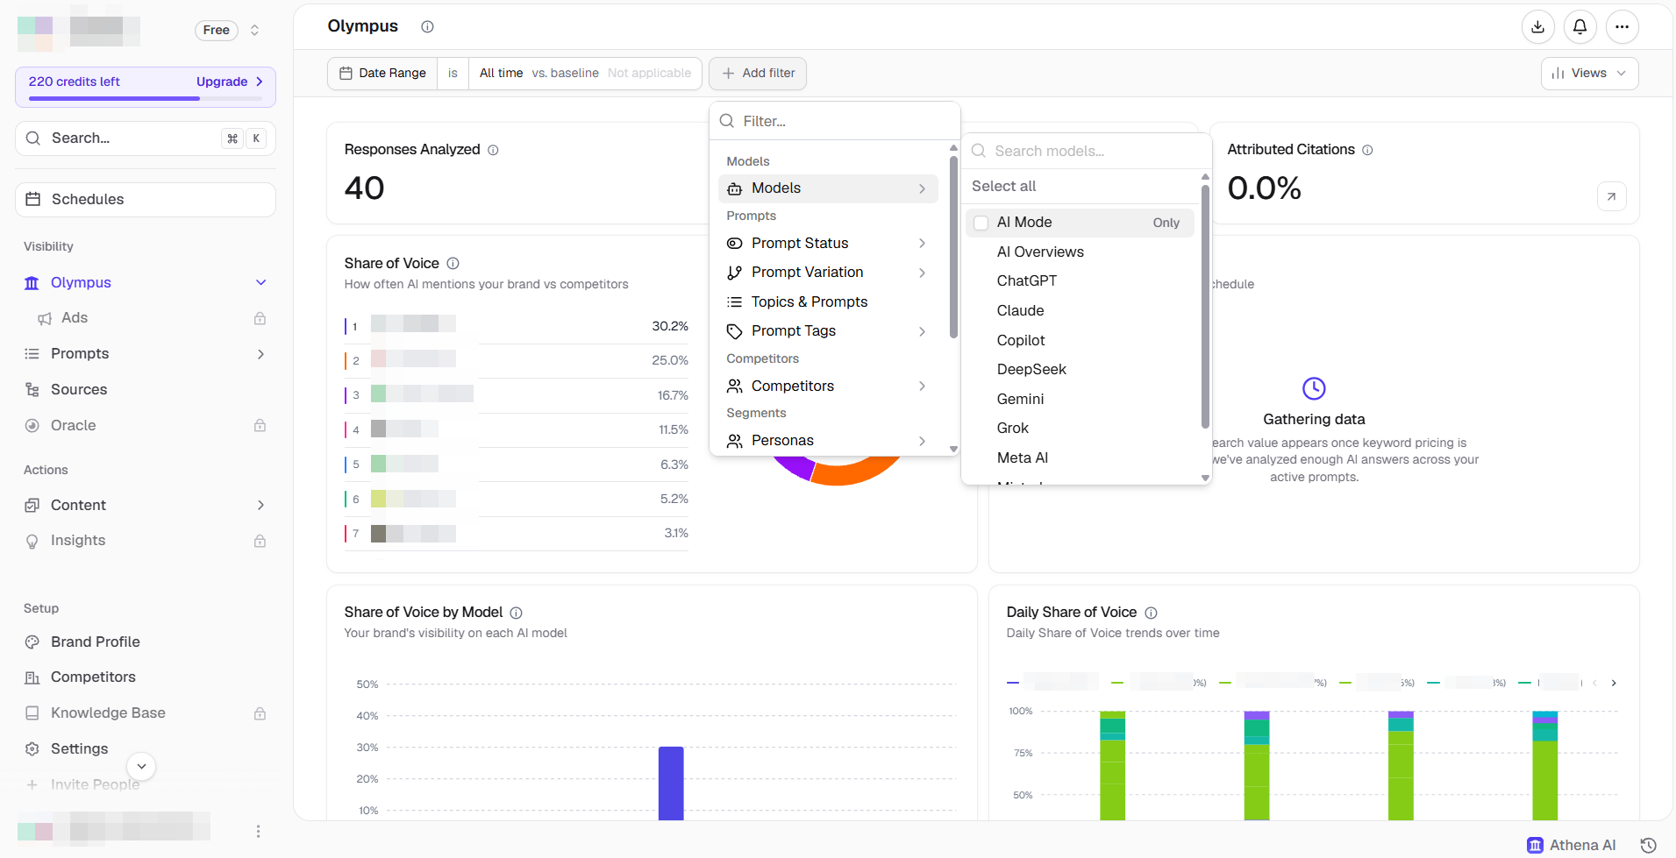1676x858 pixels.
Task: Expand Prompt Tags chevron
Action: [922, 331]
